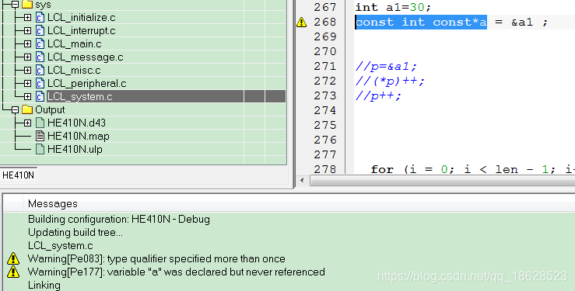
Task: Expand the HE410N.d43 tree node
Action: (x=27, y=123)
